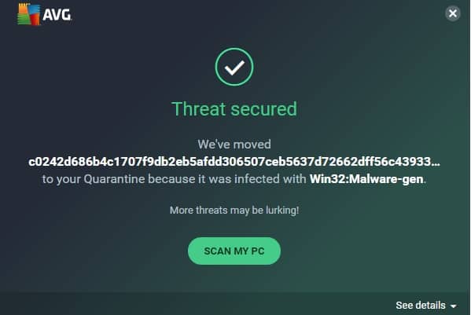Click the 'to your' words before Quarantine
Screen dimensions: 471x315
coord(61,179)
